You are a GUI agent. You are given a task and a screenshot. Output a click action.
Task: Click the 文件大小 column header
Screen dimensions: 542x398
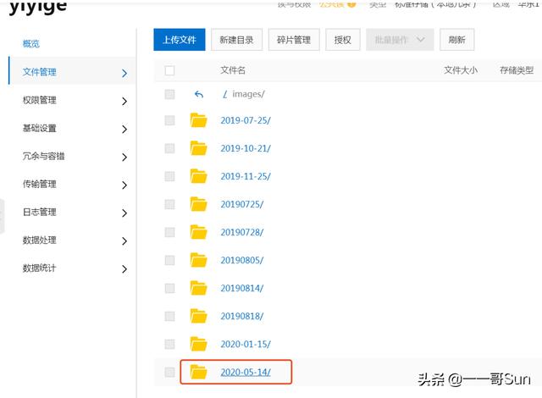click(461, 70)
